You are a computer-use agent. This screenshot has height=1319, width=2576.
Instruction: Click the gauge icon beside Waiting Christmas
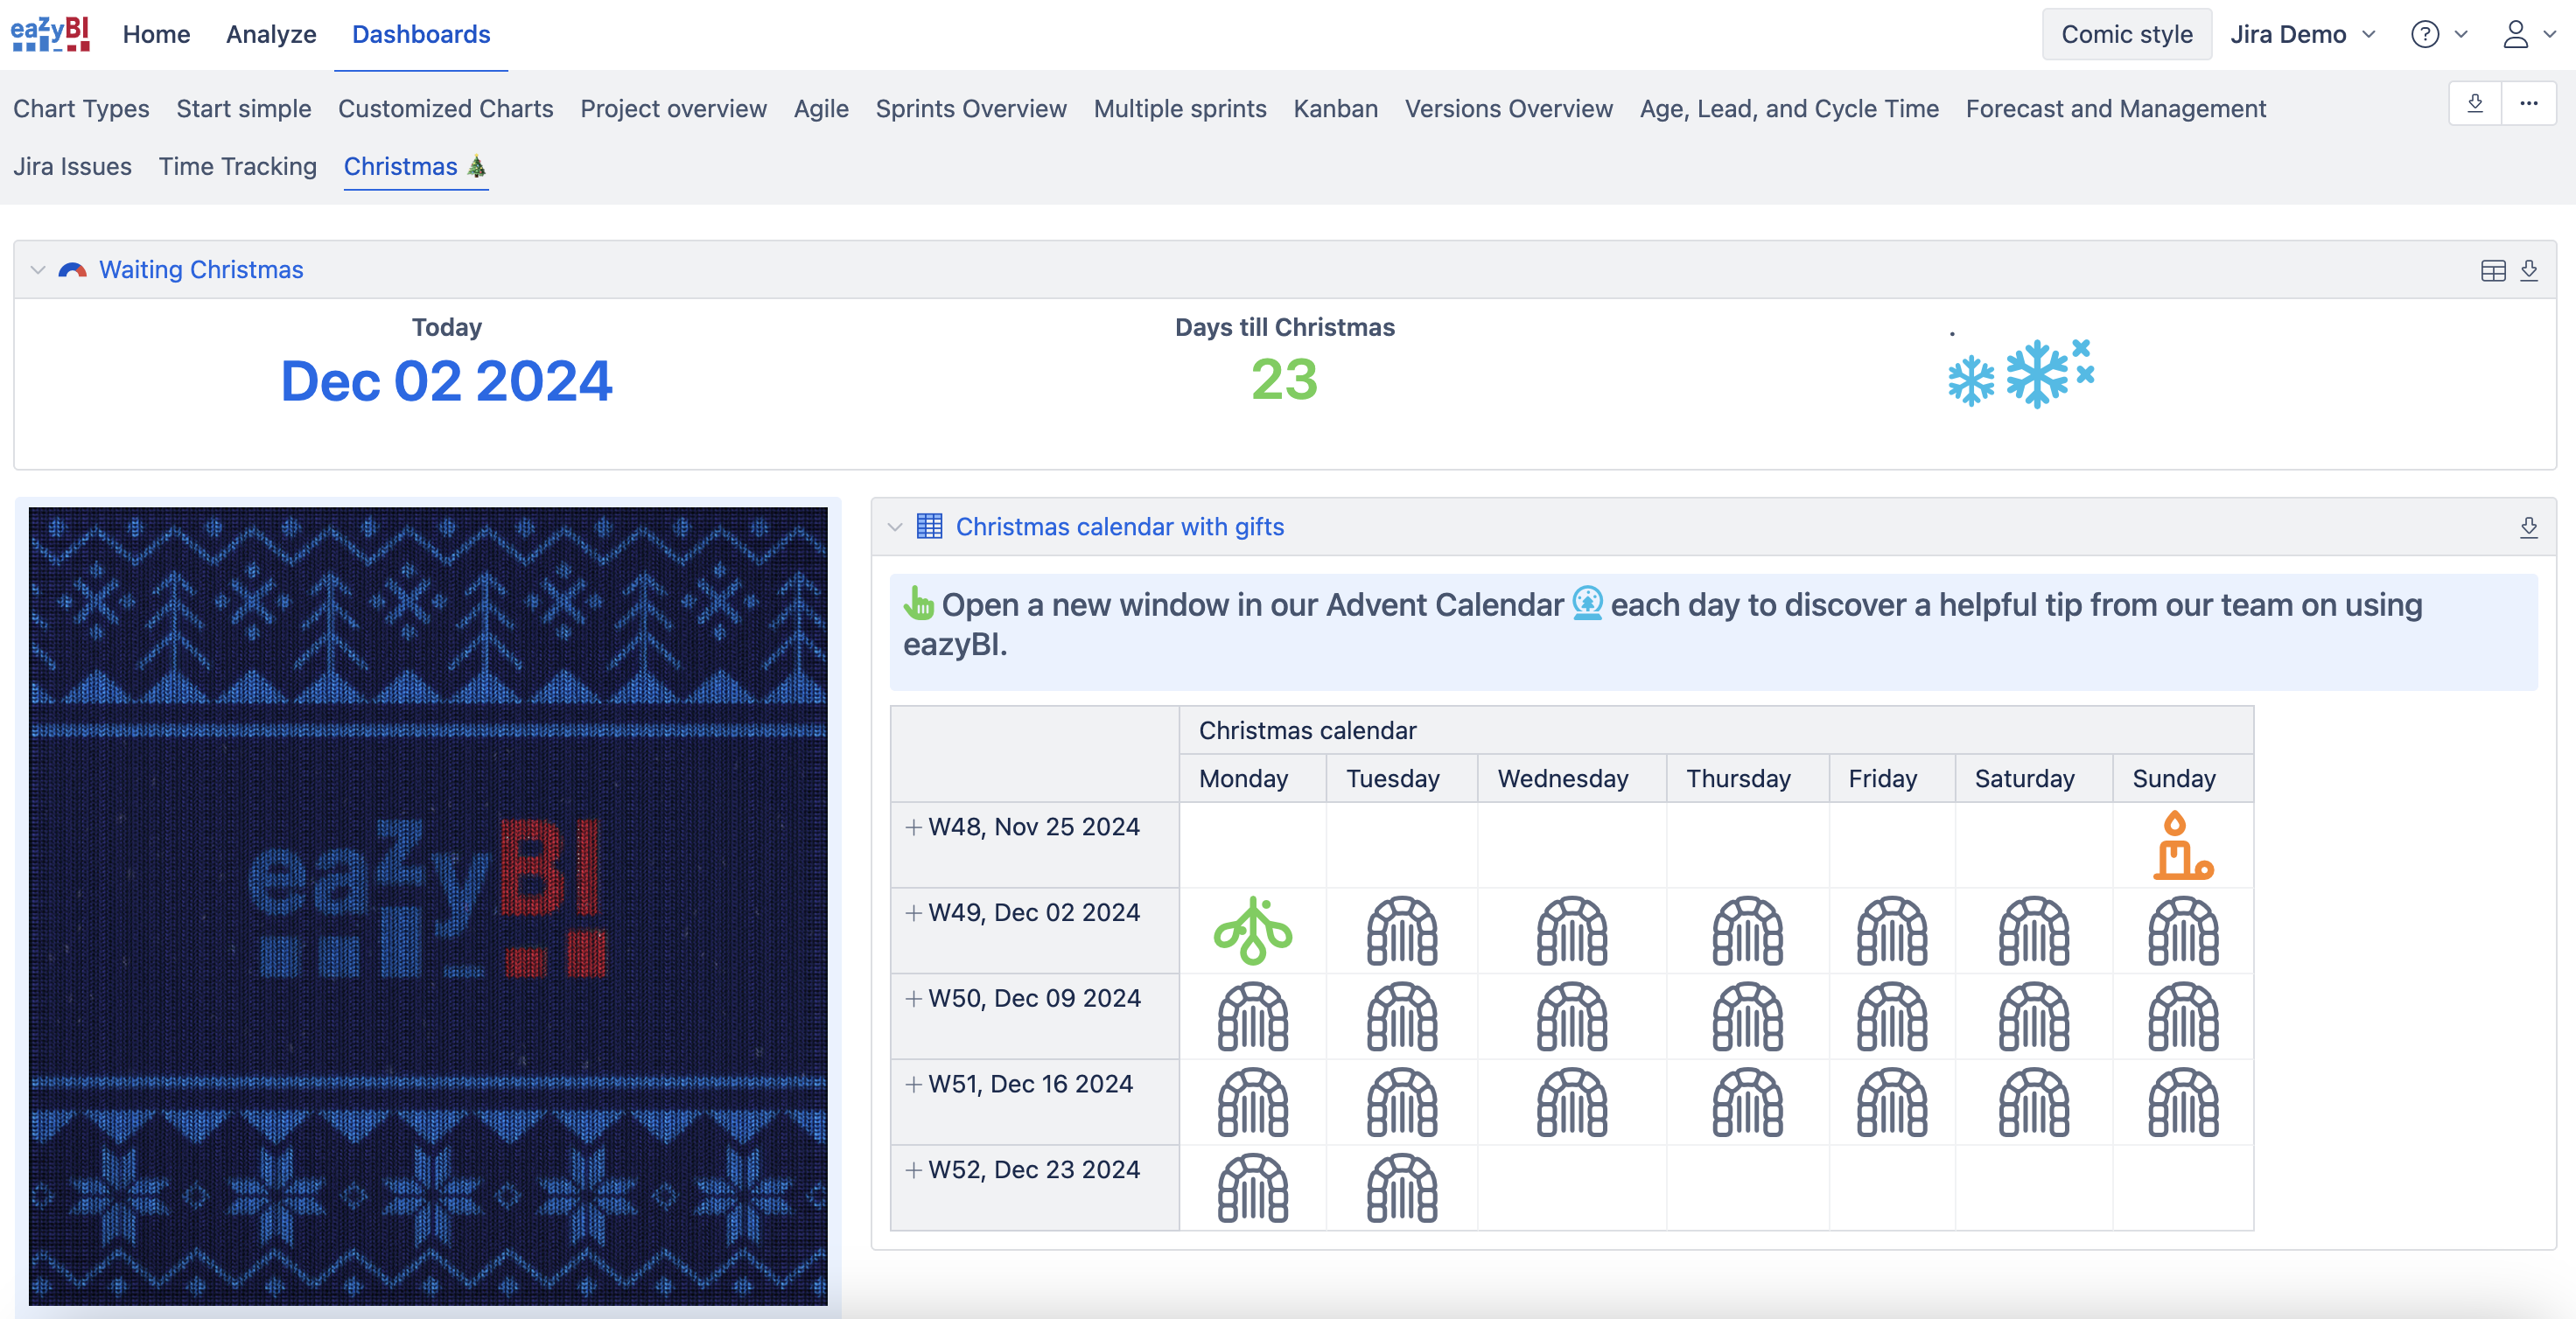click(x=72, y=269)
